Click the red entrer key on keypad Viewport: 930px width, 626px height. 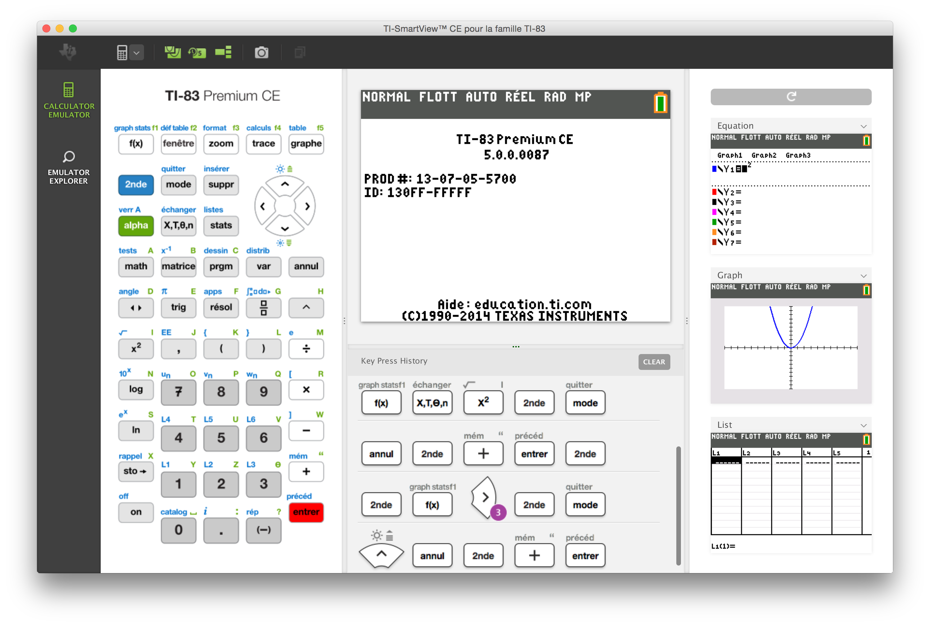306,512
